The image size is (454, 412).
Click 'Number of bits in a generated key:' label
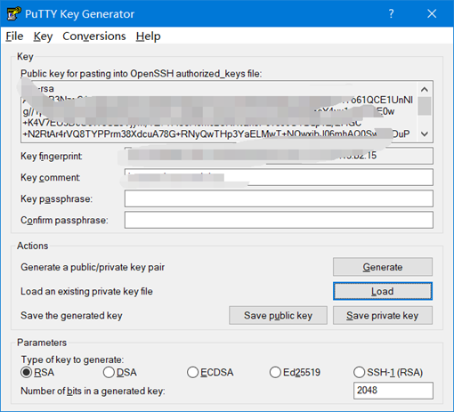pyautogui.click(x=93, y=391)
